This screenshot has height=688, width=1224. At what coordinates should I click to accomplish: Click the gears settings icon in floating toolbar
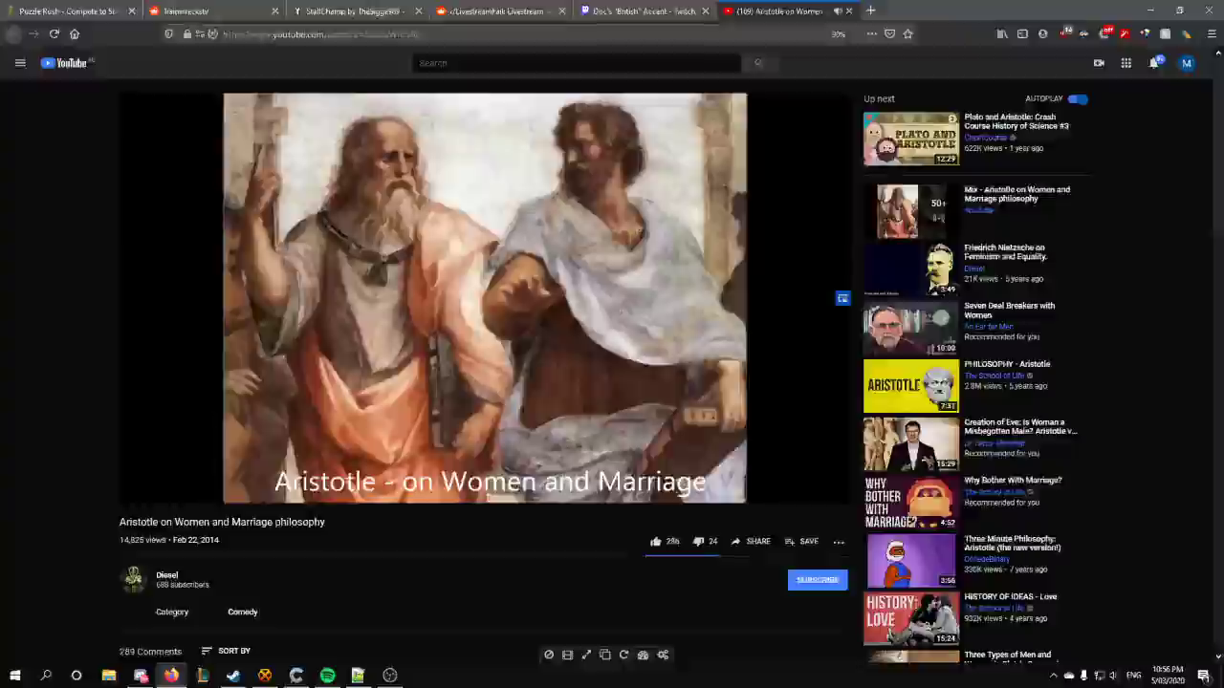click(663, 655)
